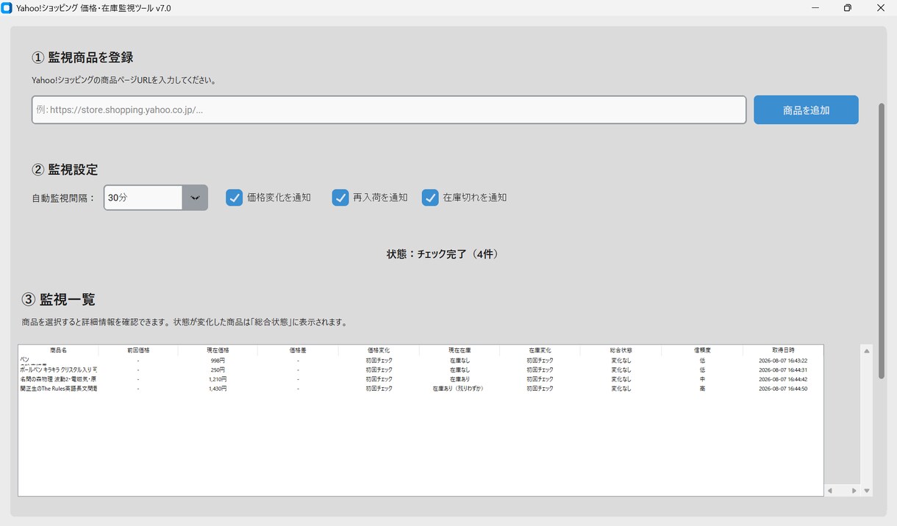
Task: Click the 信頼度 高 cell
Action: point(702,389)
